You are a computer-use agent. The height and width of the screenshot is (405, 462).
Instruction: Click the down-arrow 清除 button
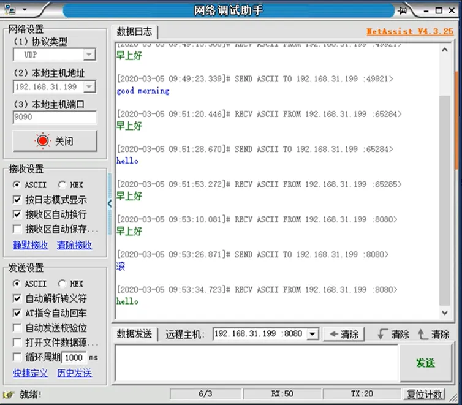tap(393, 335)
